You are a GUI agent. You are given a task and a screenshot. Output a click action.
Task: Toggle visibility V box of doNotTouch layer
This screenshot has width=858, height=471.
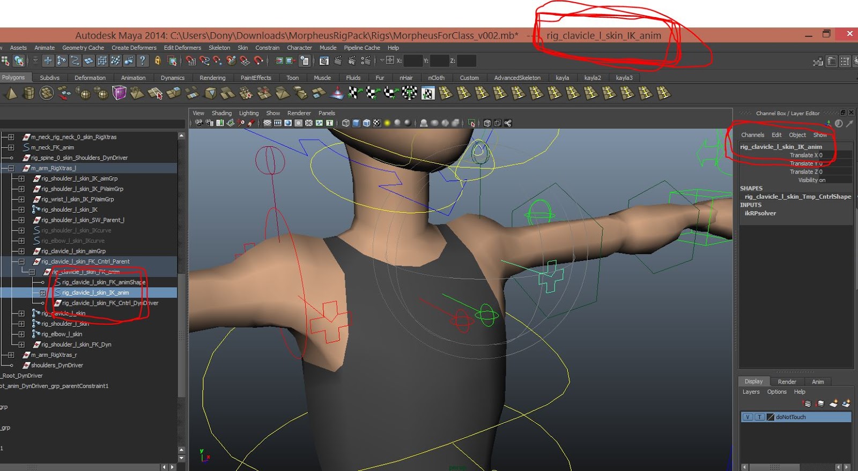coord(748,417)
